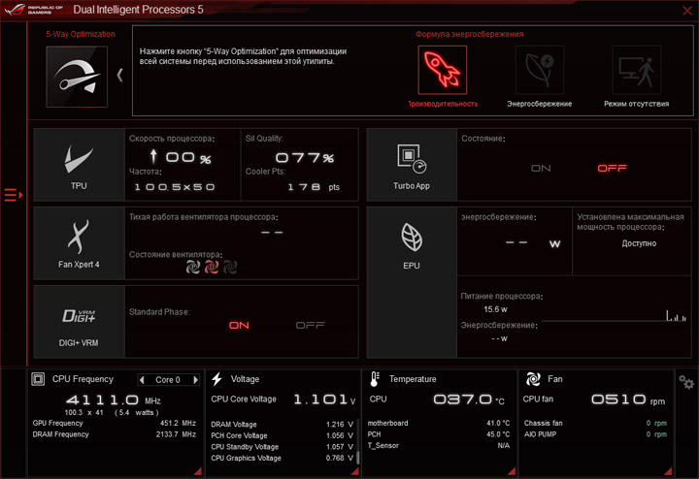Click the PCH Core Voltage row

[x=282, y=435]
